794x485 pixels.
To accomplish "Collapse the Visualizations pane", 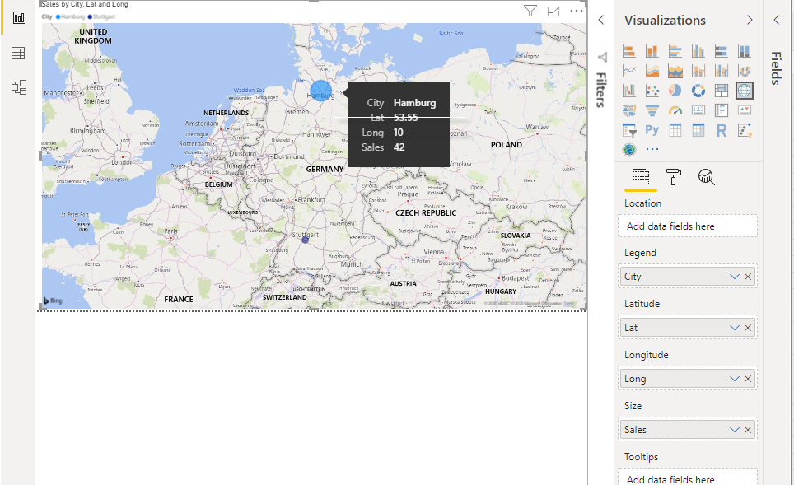I will click(x=750, y=20).
